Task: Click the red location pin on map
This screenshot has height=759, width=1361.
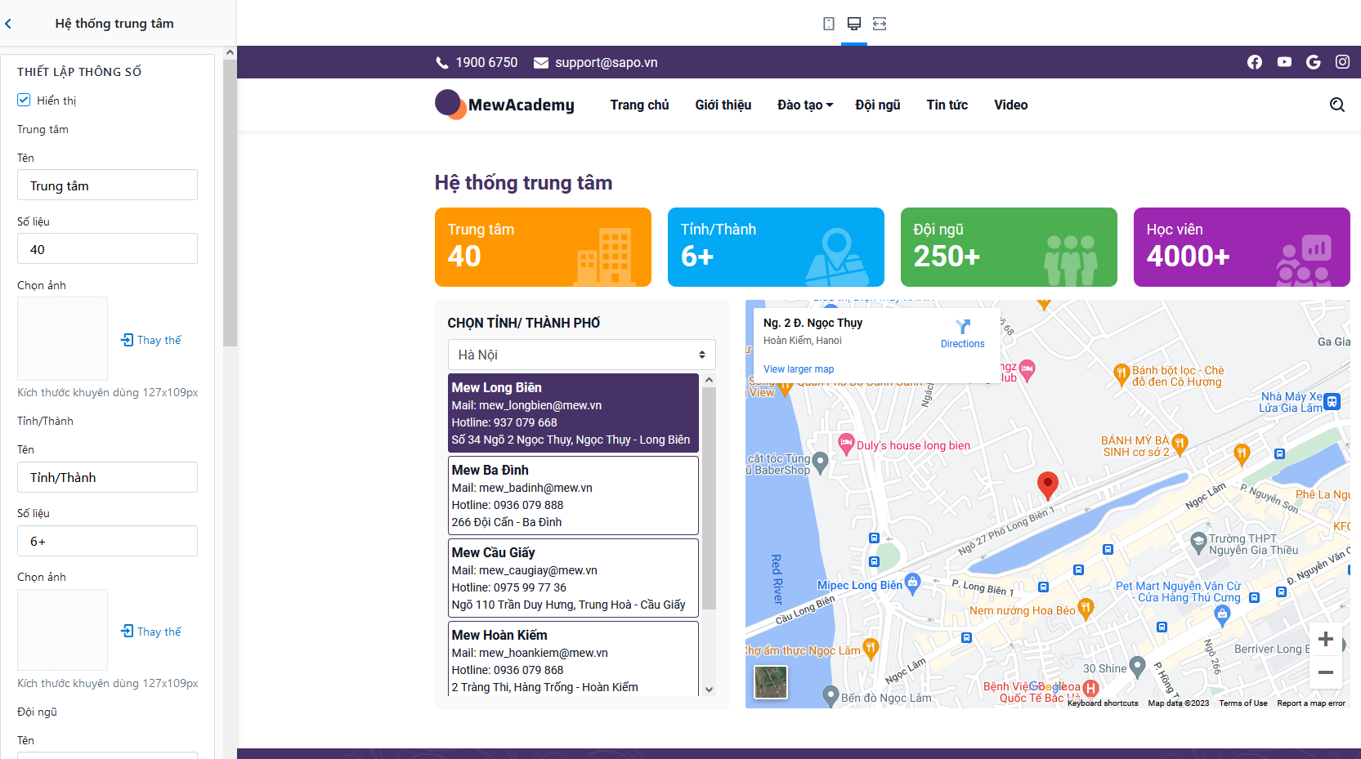Action: click(x=1047, y=485)
